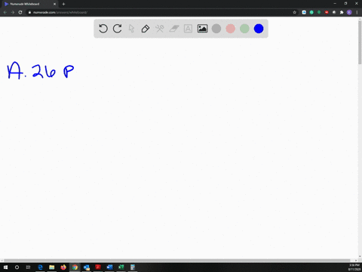
Task: Open the red extension icon
Action: pos(327,12)
